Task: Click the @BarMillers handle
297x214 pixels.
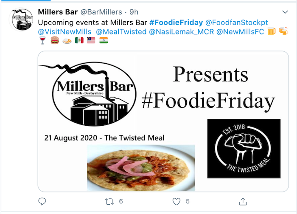Action: tap(101, 11)
